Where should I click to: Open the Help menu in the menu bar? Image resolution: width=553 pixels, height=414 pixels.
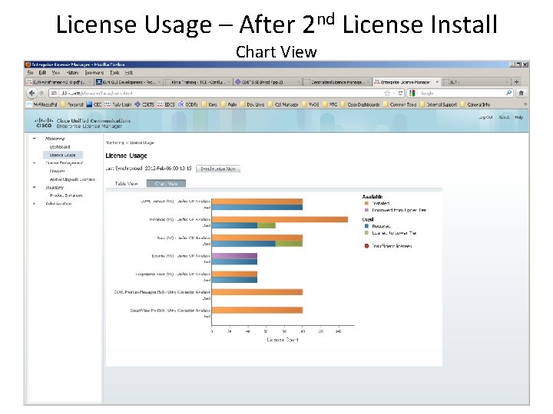point(129,73)
